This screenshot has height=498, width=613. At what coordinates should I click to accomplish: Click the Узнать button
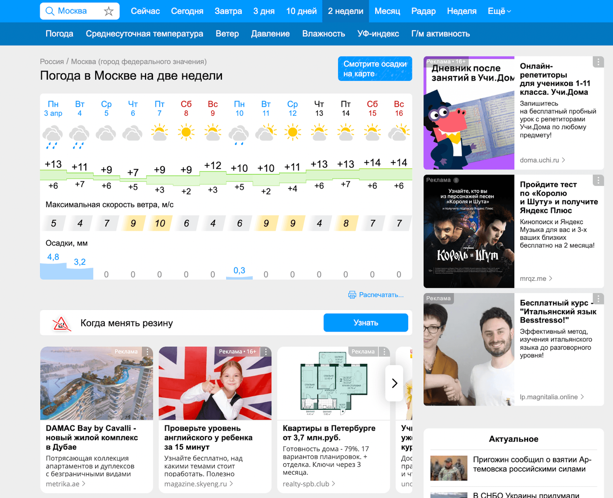(x=366, y=323)
